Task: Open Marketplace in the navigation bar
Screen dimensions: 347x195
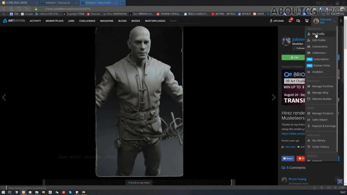Action: point(55,21)
